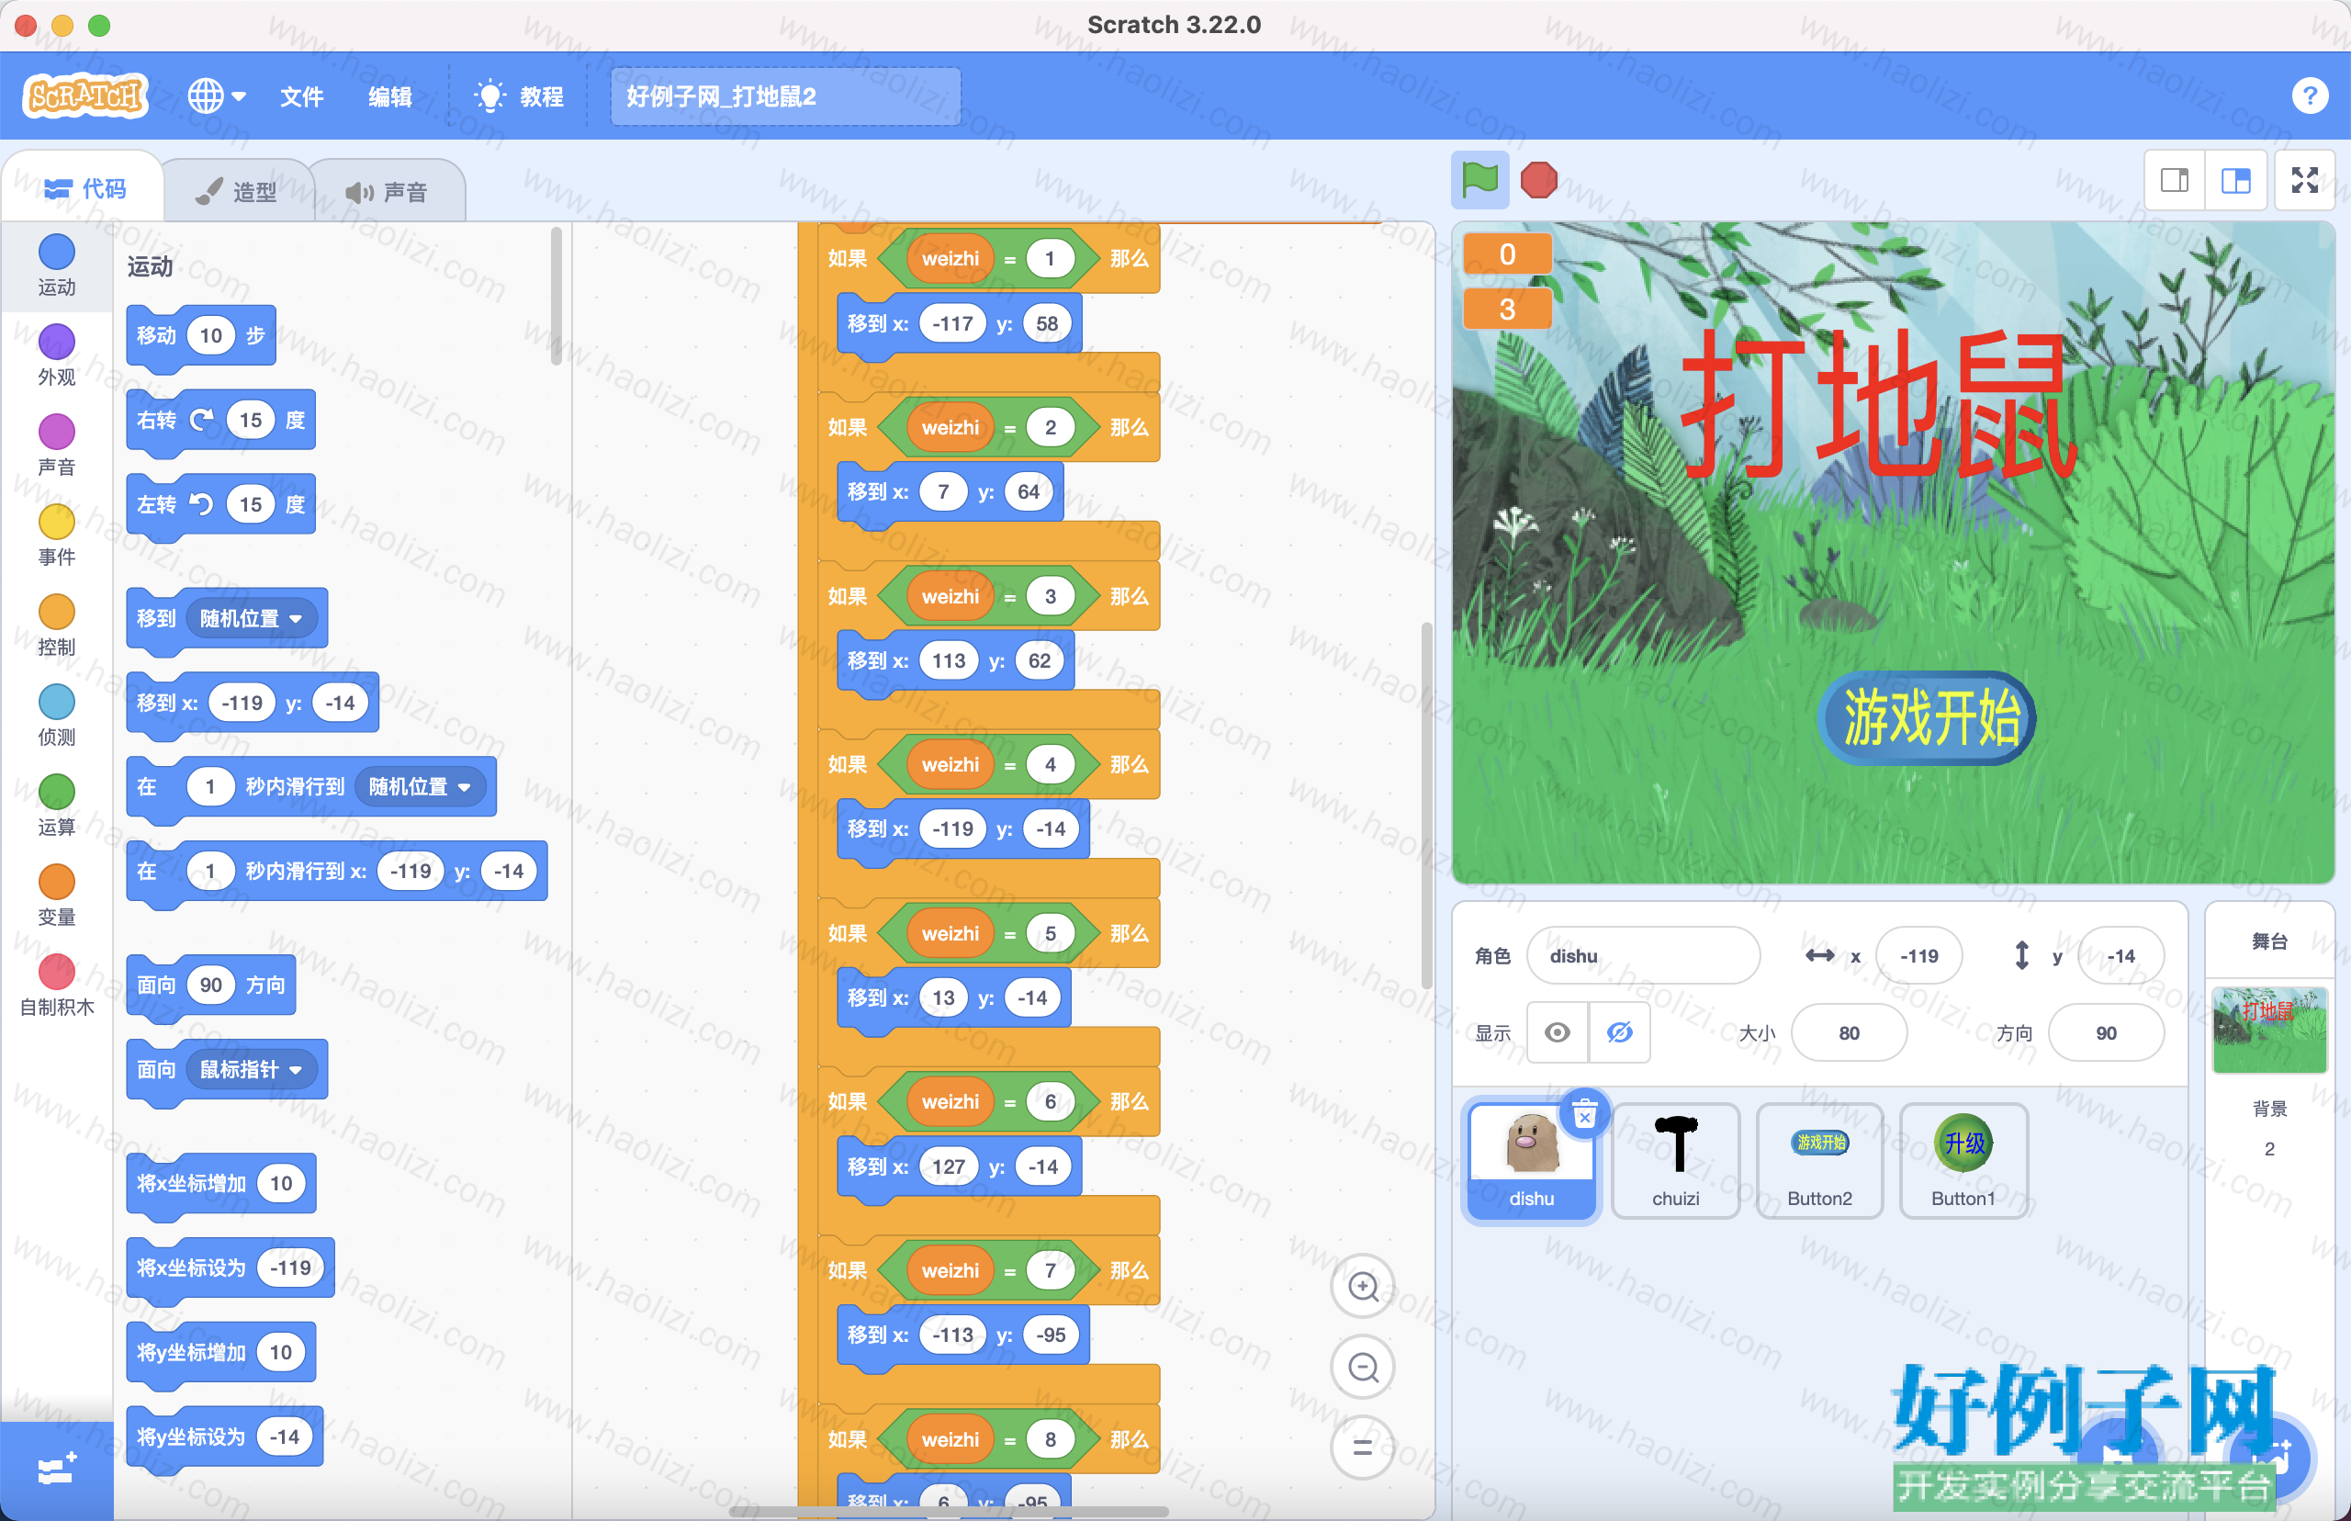This screenshot has height=1521, width=2351.
Task: Click the red stop sign button
Action: [x=1538, y=180]
